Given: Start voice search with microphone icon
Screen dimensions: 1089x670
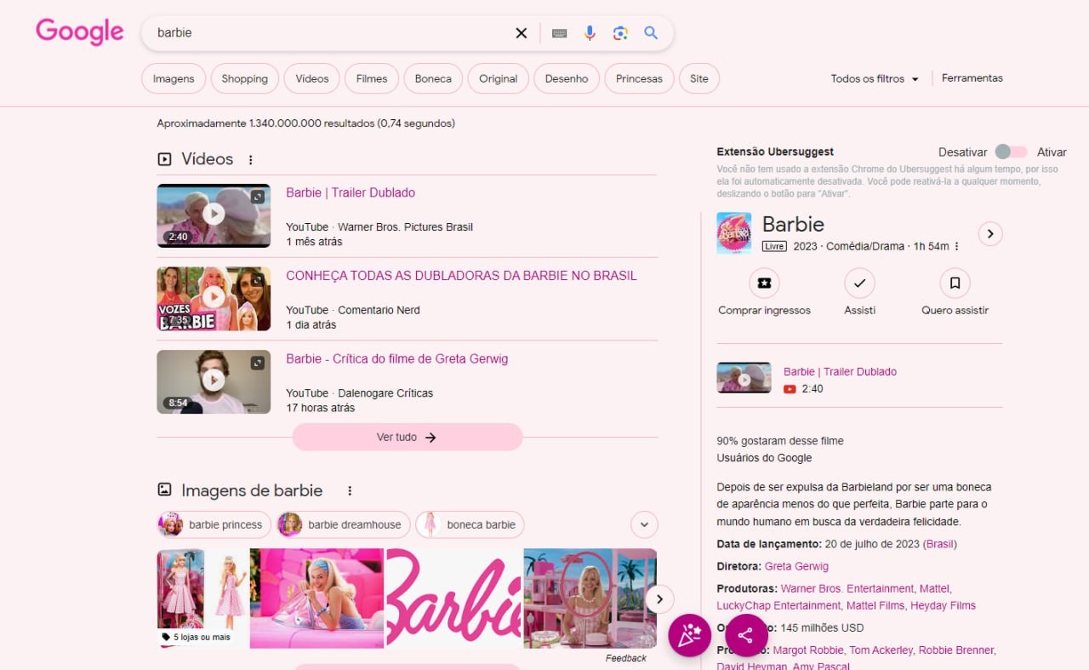Looking at the screenshot, I should tap(590, 33).
